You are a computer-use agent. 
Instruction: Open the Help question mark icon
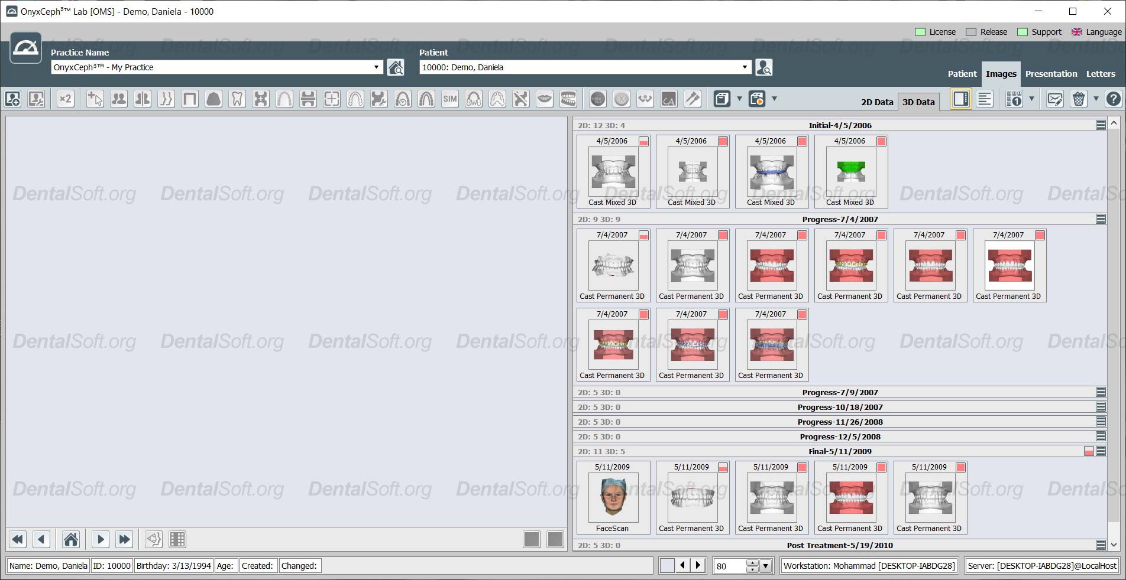coord(1114,99)
